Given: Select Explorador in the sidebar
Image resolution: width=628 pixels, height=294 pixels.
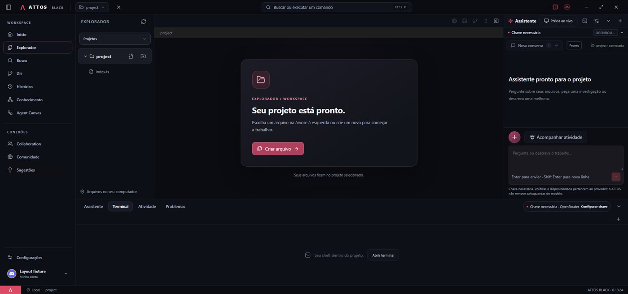Looking at the screenshot, I should (x=38, y=48).
